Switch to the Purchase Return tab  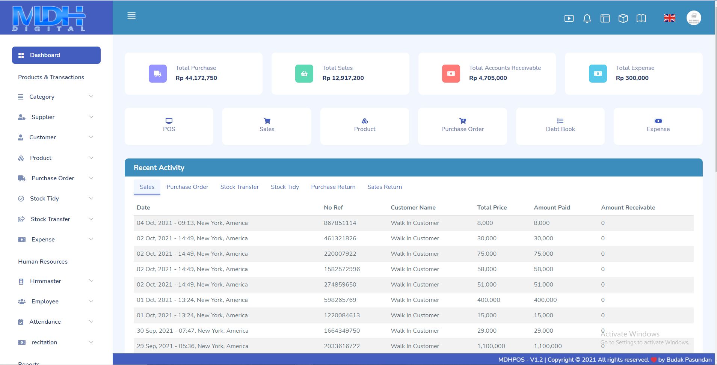[333, 187]
